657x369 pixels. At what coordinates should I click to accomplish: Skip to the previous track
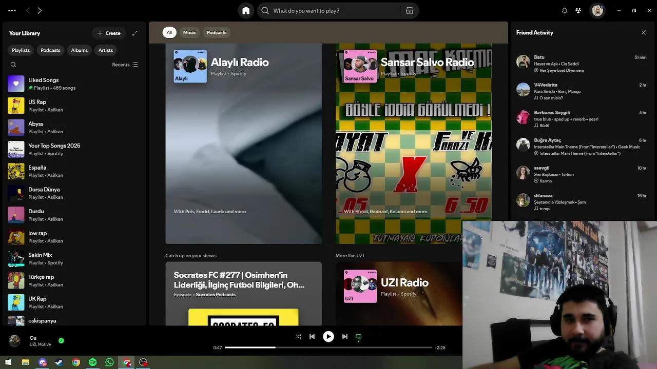click(x=312, y=337)
